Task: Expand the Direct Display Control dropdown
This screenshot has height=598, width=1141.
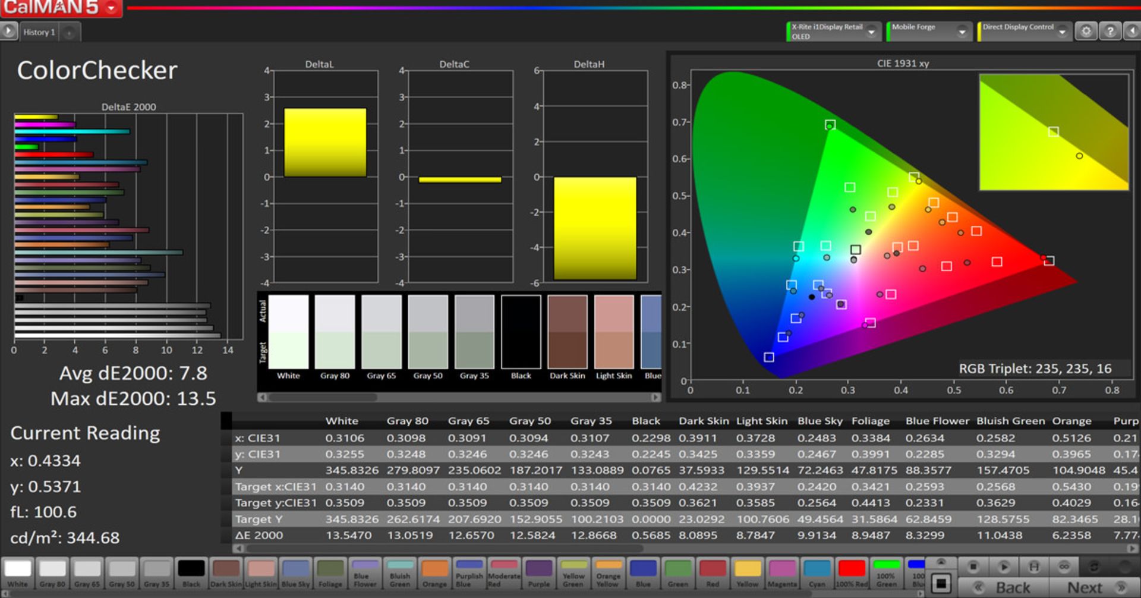Action: (x=1062, y=32)
